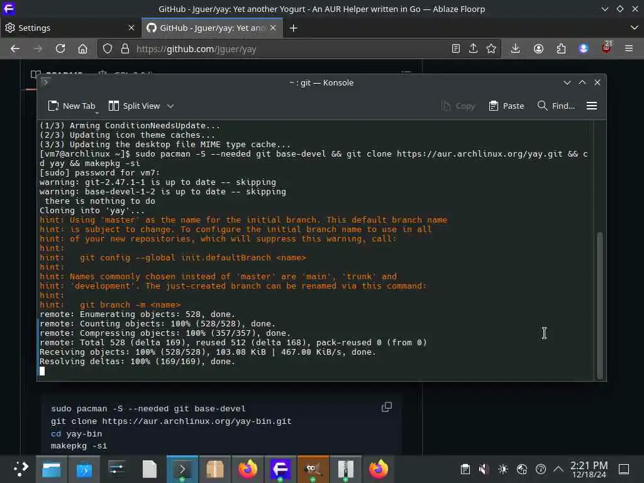Bookmark this page with star icon
The width and height of the screenshot is (644, 483).
point(491,49)
